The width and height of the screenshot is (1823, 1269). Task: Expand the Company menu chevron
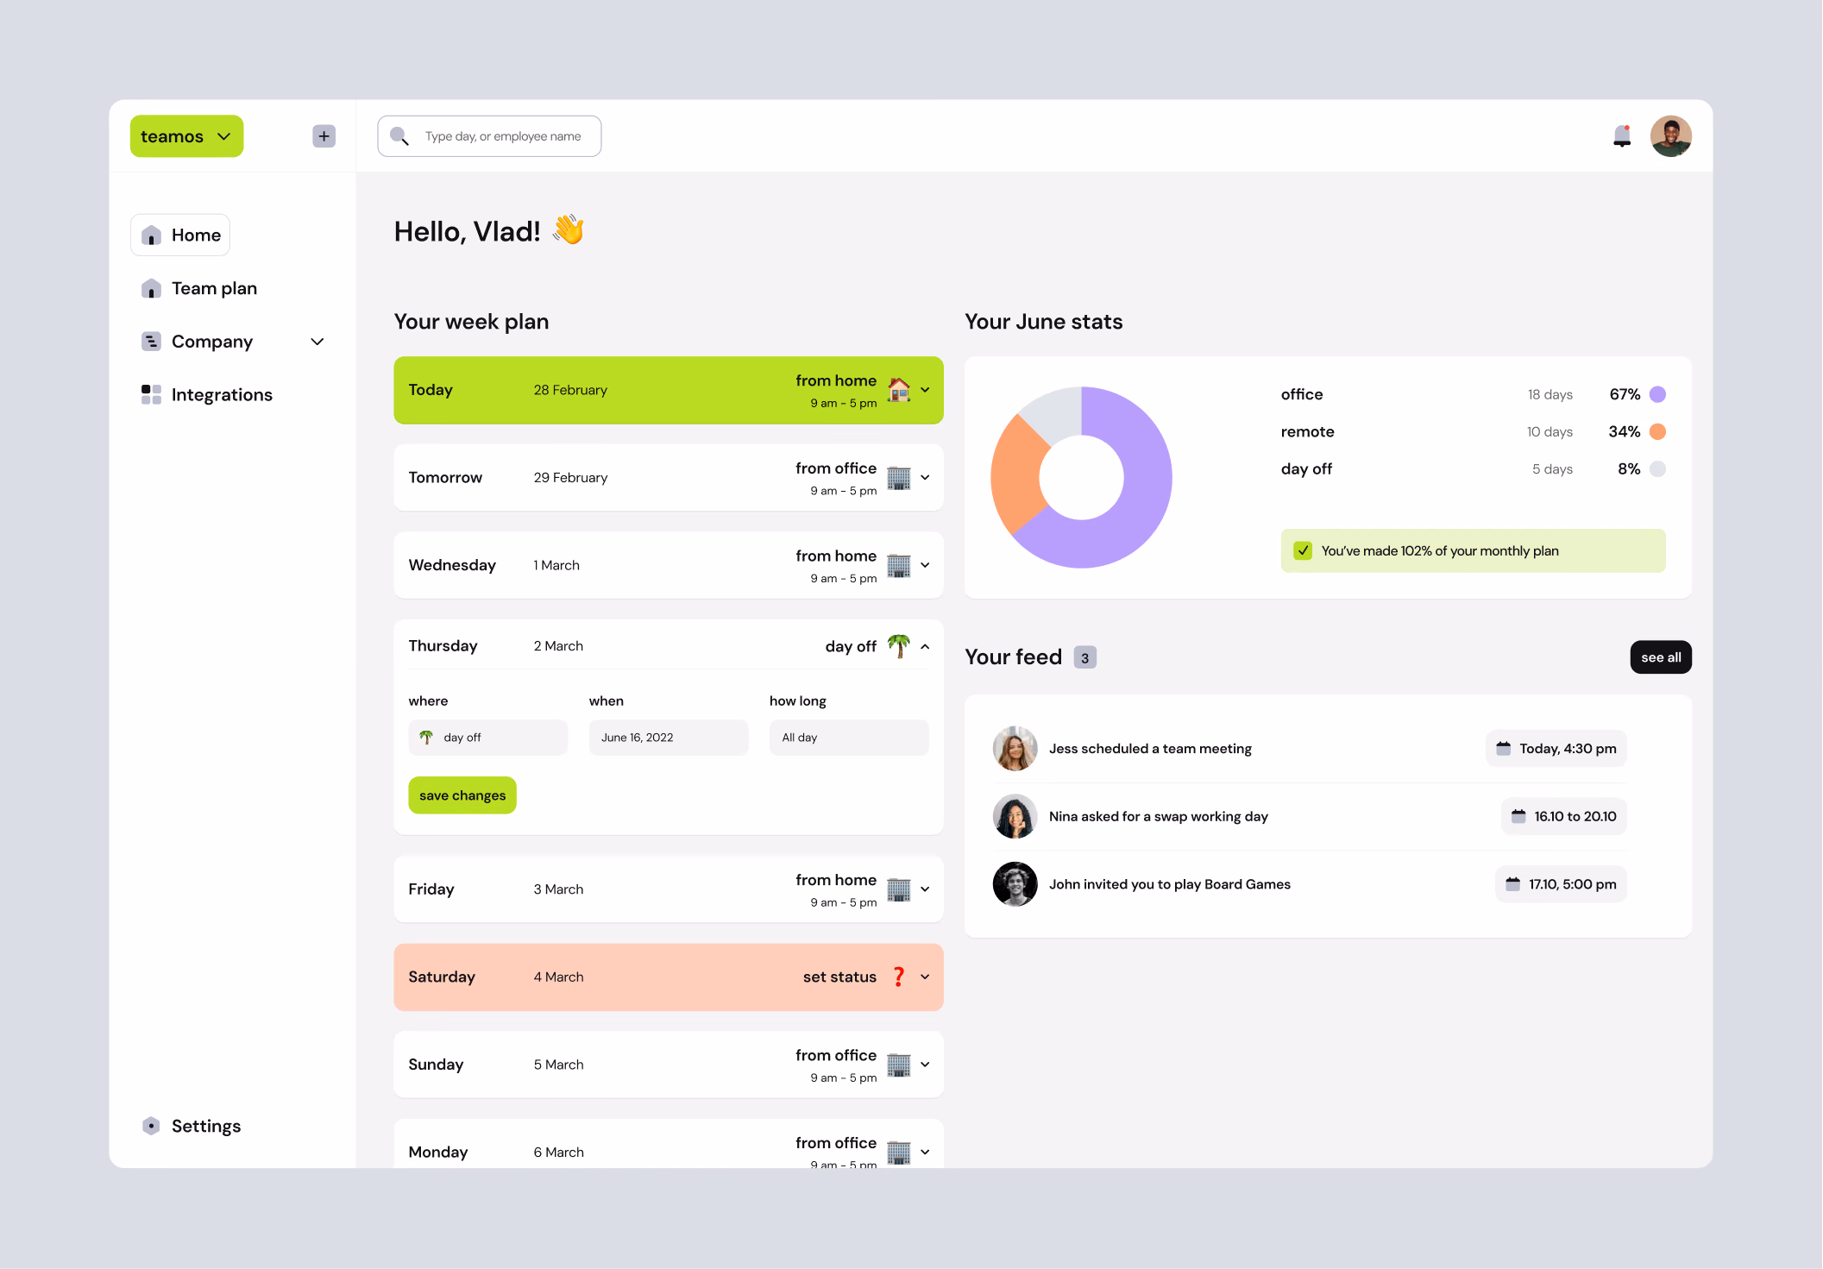(x=317, y=342)
